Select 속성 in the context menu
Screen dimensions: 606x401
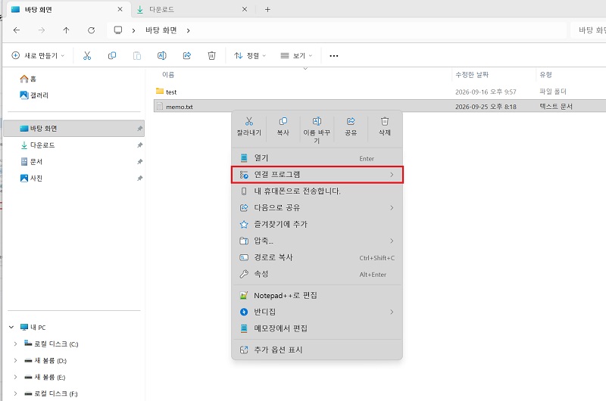[317, 274]
